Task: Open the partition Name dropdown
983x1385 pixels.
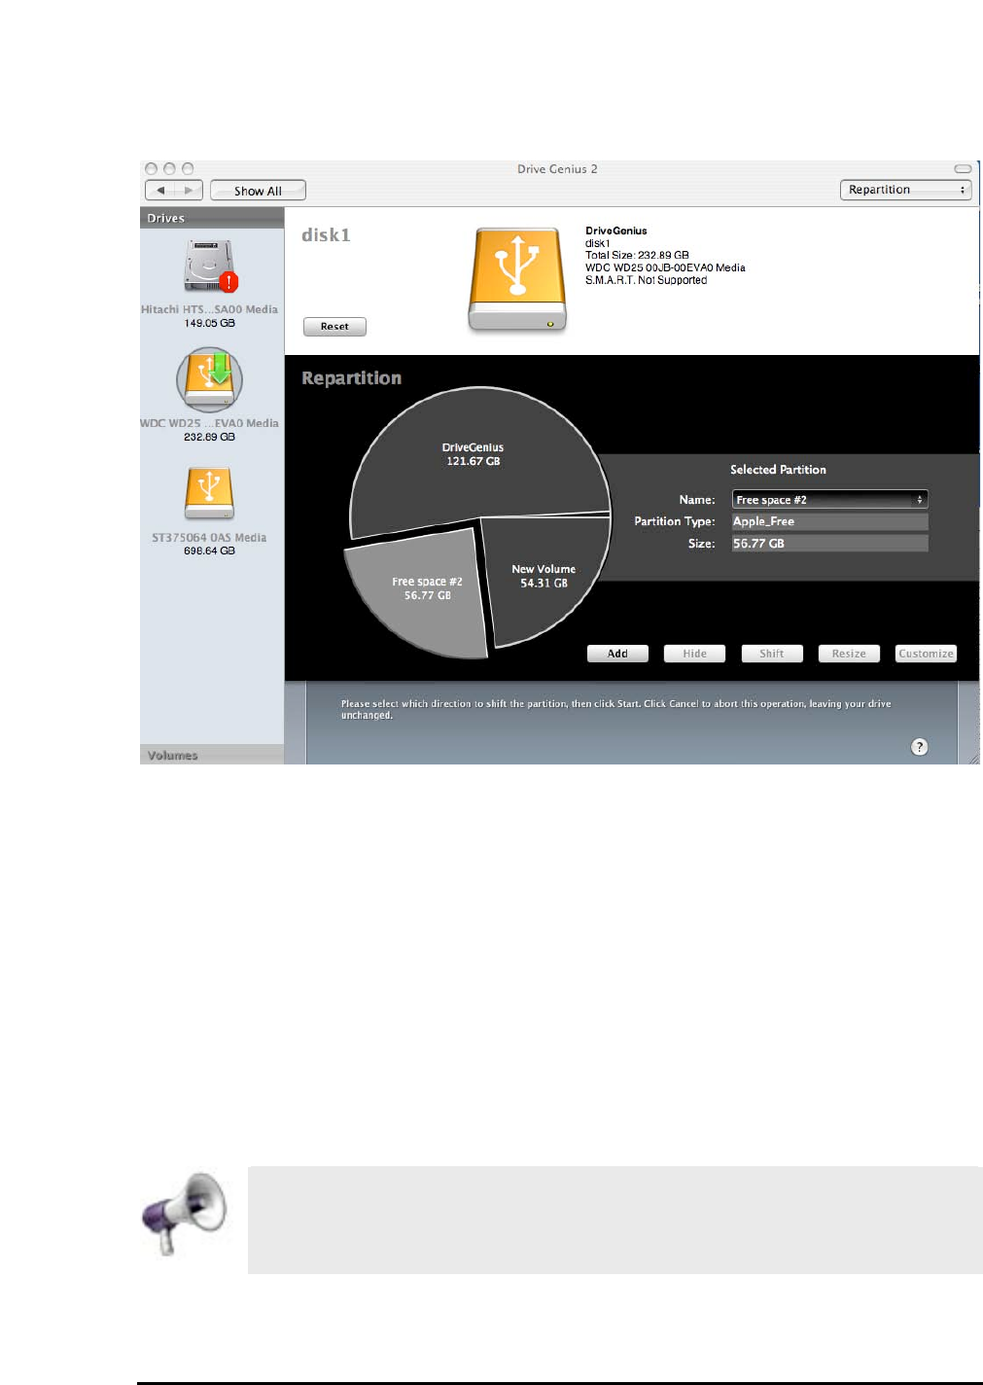Action: point(829,499)
